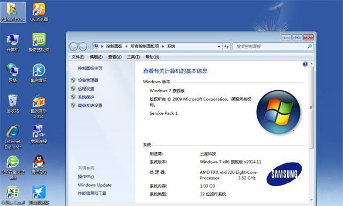Launch Internet Explorer from the desktop
This screenshot has width=343, height=206.
click(13, 137)
